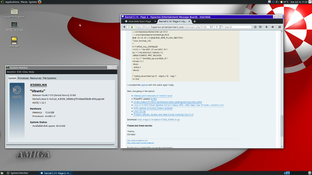Open the v3-drm-radeon NULL dereference patch link

pyautogui.click(x=168, y=102)
